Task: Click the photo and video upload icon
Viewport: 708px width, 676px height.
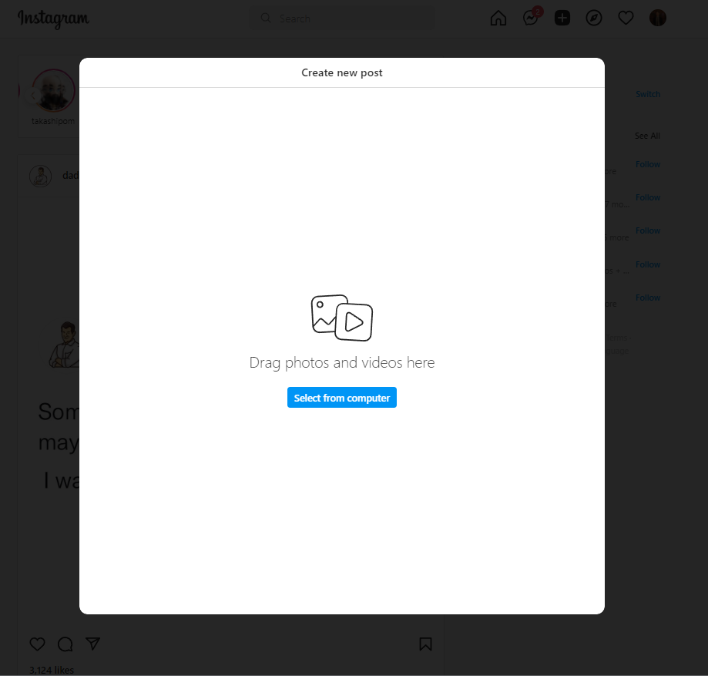Action: [x=342, y=318]
